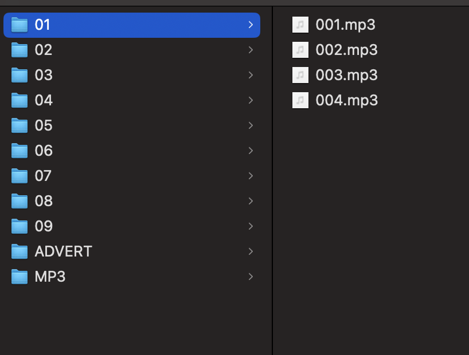The width and height of the screenshot is (469, 355).
Task: Select the 002.mp3 file name
Action: click(x=346, y=50)
